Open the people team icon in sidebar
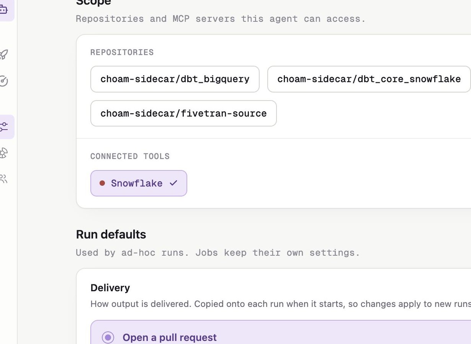Viewport: 471px width, 344px height. pos(3,178)
